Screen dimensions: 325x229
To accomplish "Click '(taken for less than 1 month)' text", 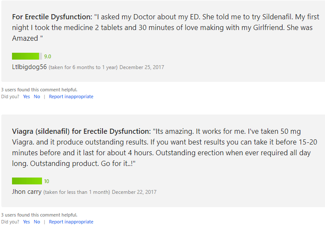I will click(77, 192).
